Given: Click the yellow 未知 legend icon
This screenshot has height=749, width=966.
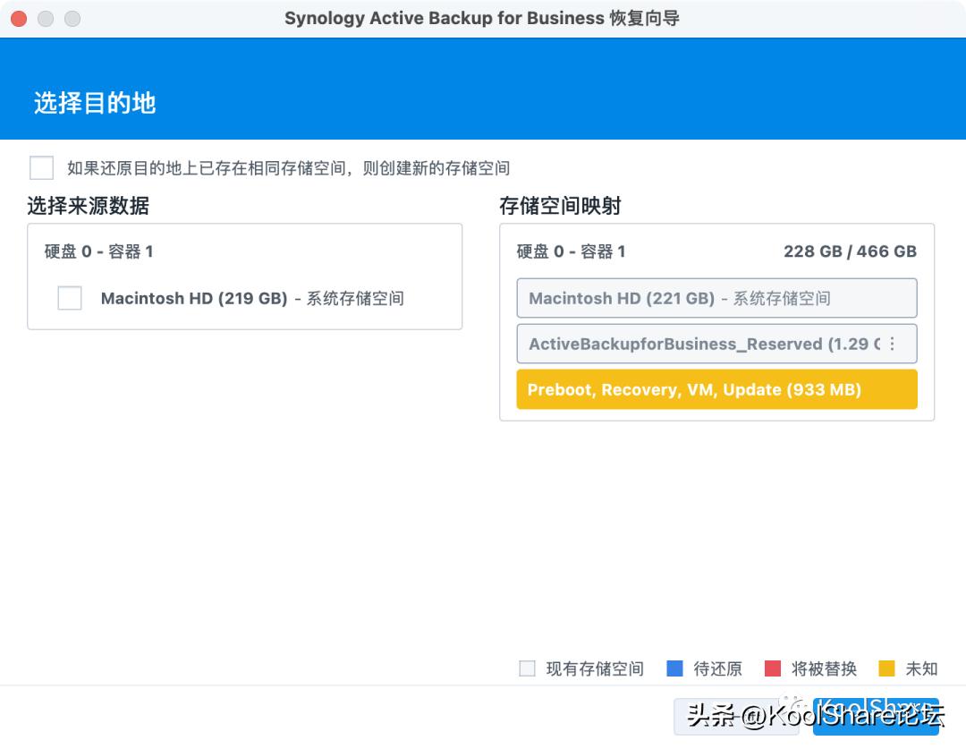Looking at the screenshot, I should [x=885, y=668].
